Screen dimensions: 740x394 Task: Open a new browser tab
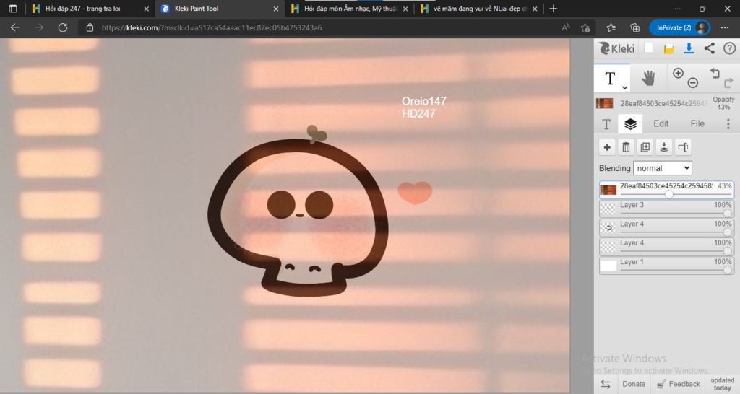coord(553,9)
